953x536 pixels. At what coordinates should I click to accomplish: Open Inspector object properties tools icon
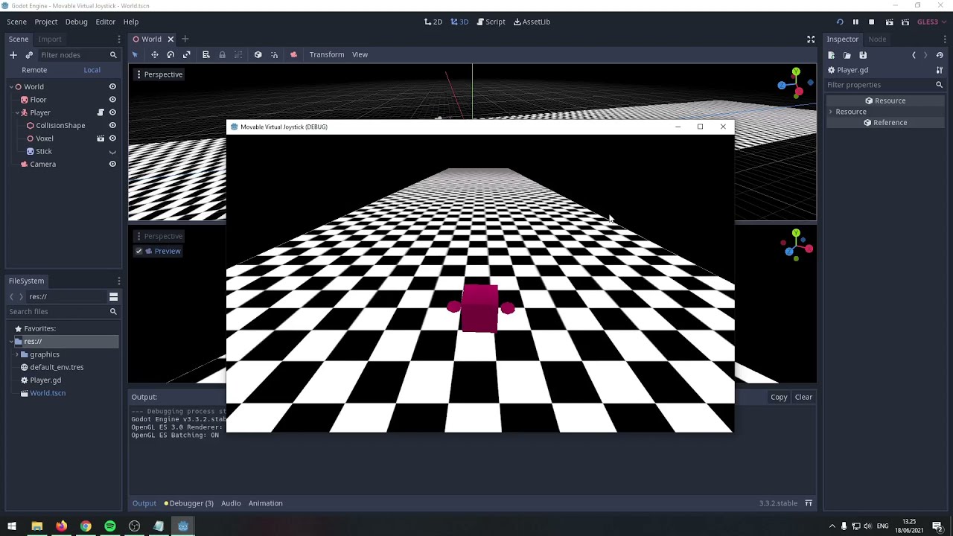[x=940, y=70]
